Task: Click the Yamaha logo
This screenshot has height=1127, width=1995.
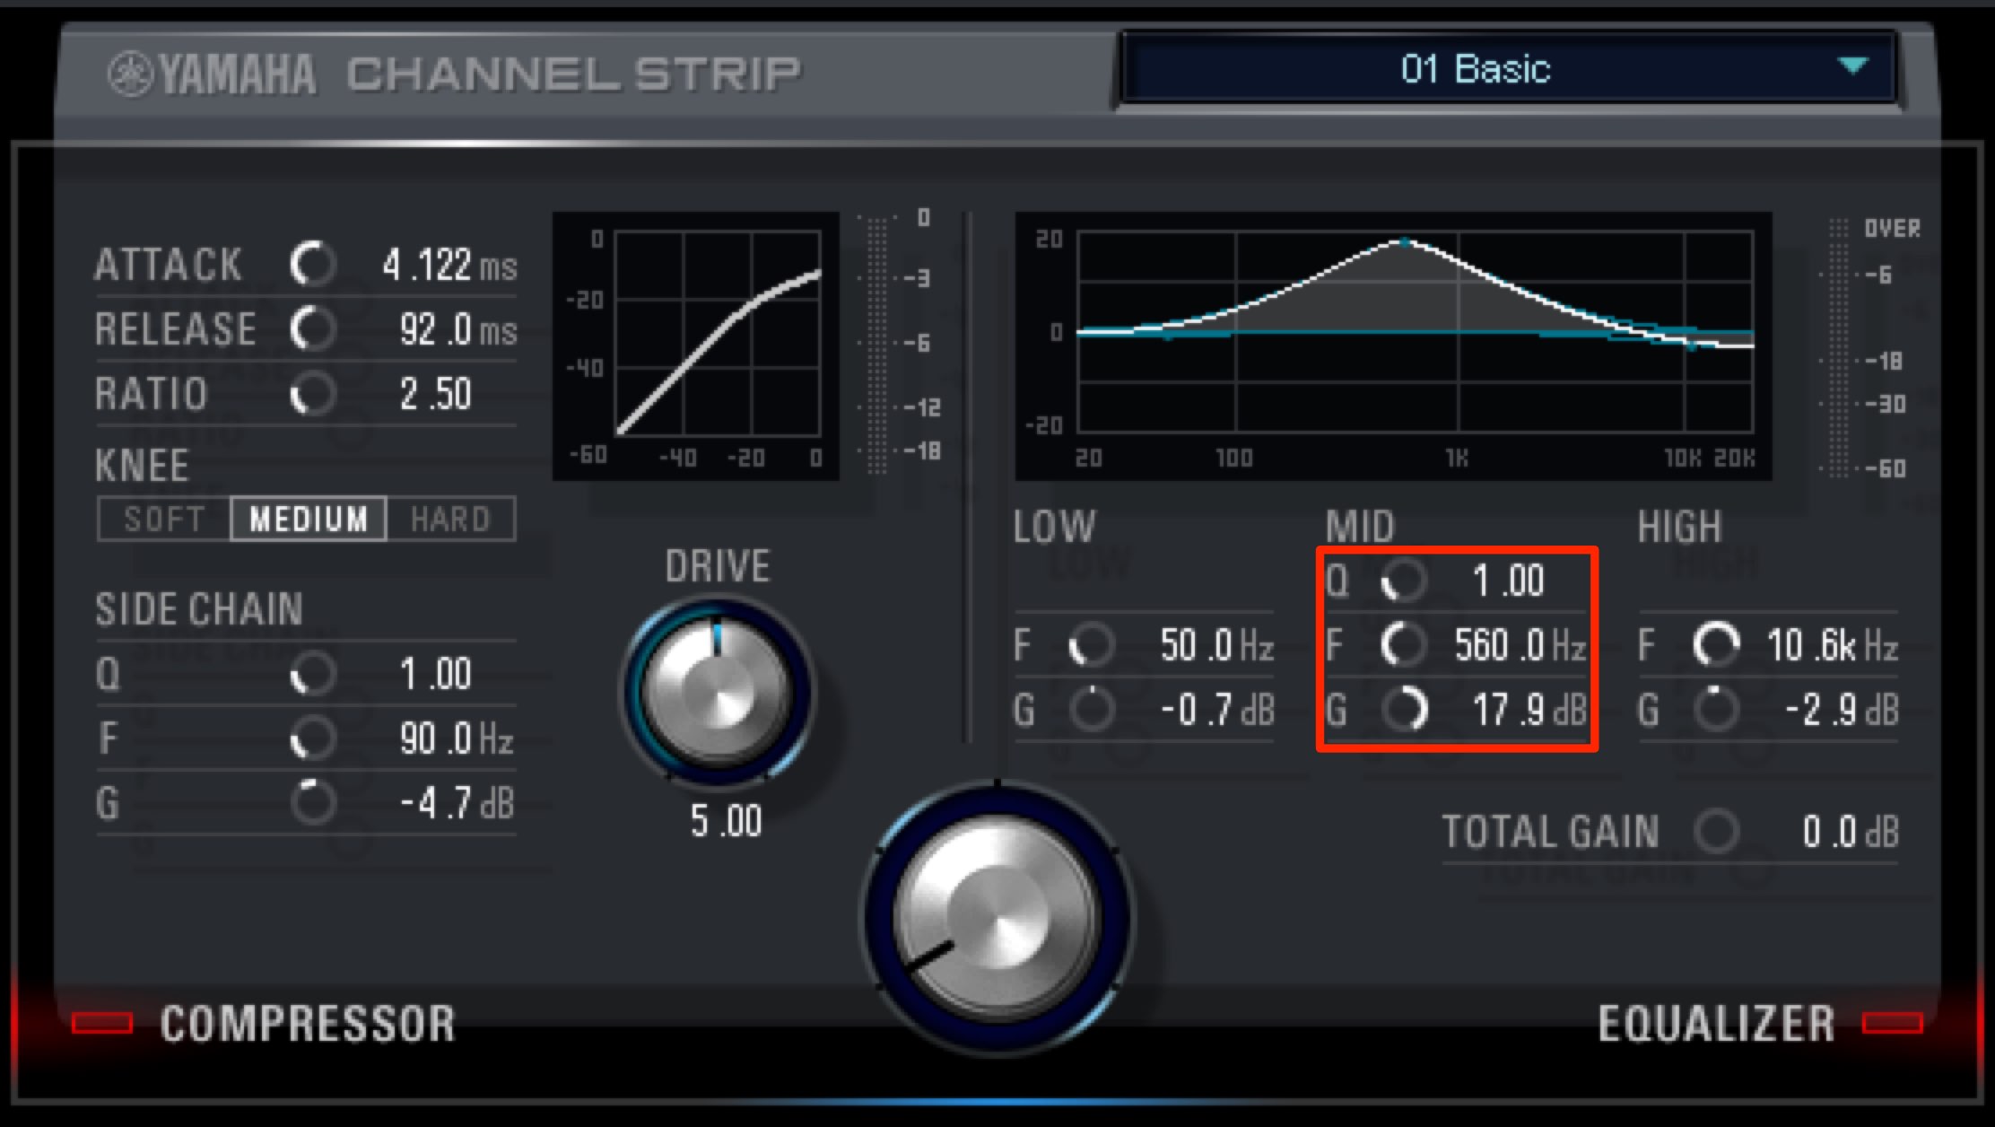Action: 212,74
